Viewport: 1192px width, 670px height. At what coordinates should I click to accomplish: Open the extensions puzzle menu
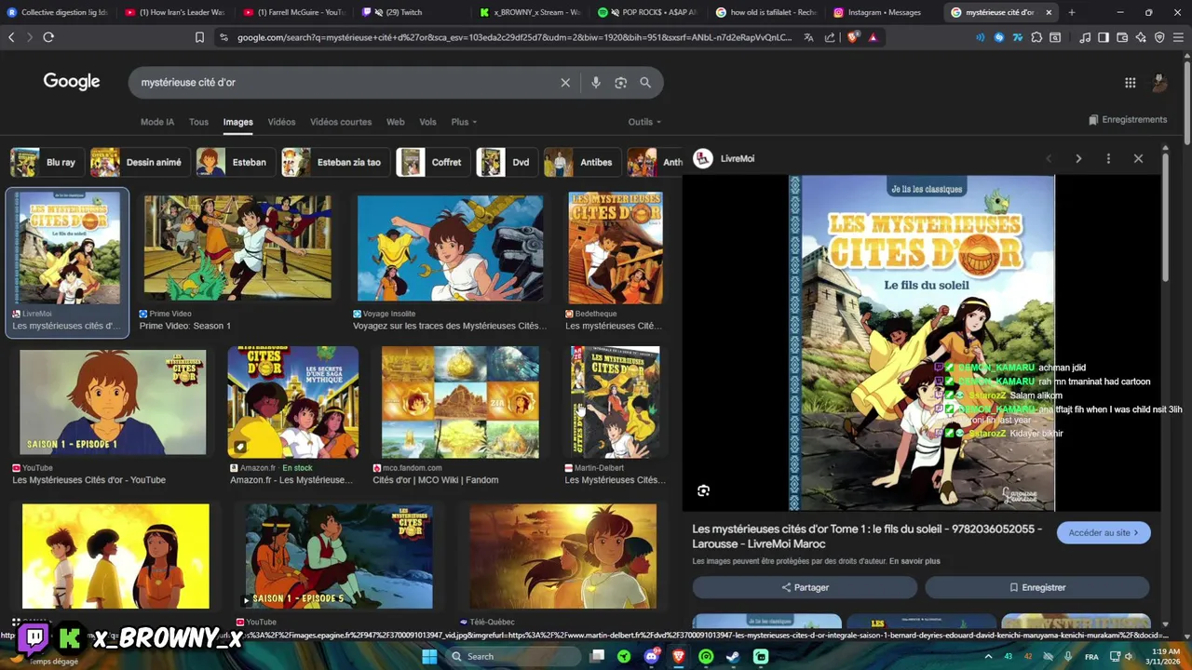(1036, 37)
